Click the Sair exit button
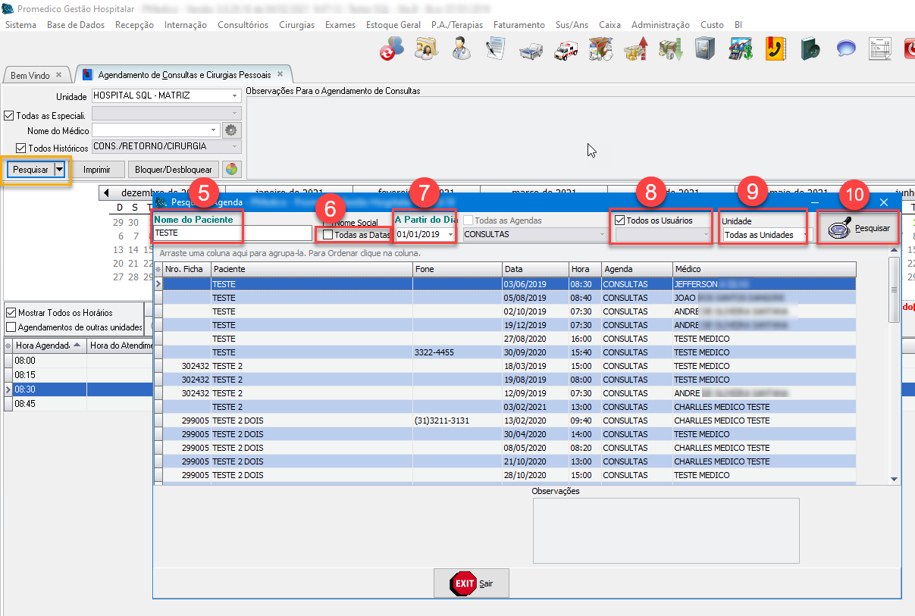This screenshot has width=915, height=616. point(472,584)
